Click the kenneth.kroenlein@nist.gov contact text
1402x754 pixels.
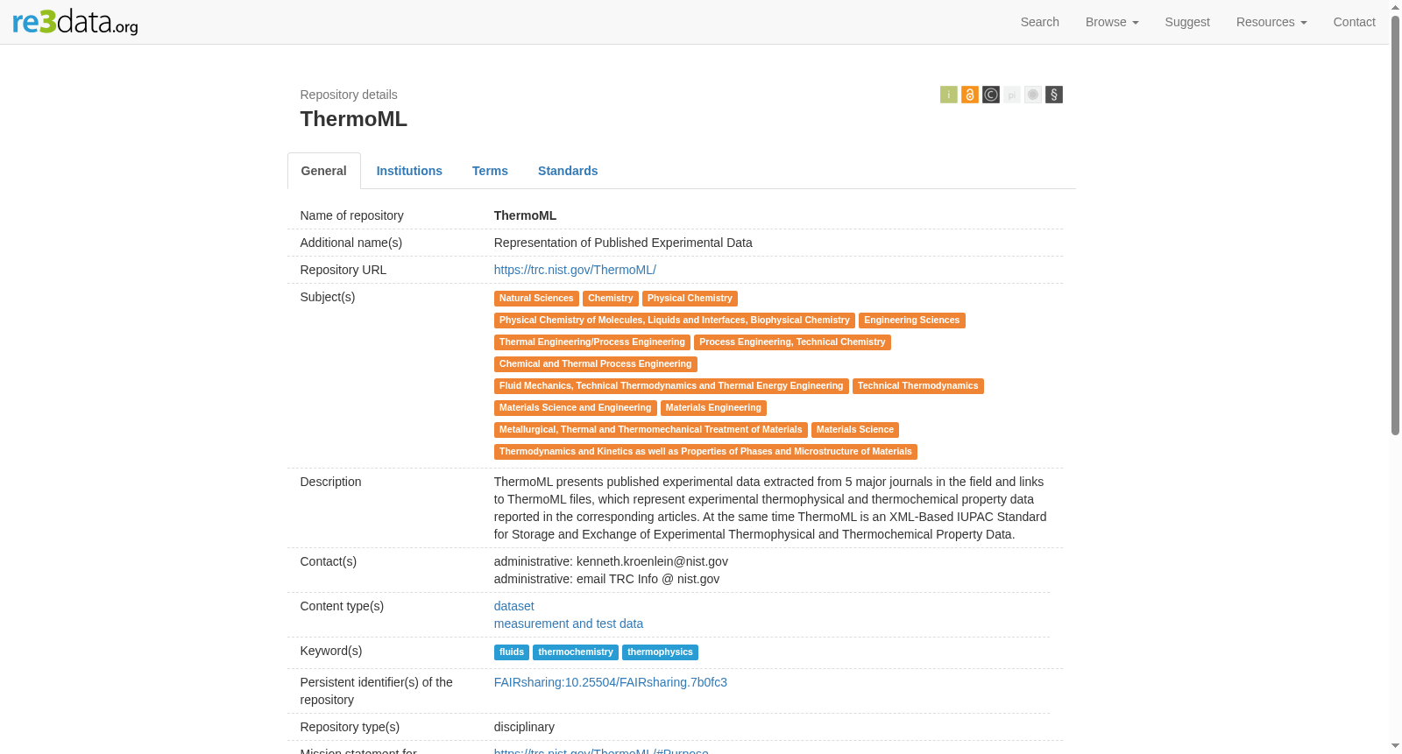pyautogui.click(x=652, y=561)
